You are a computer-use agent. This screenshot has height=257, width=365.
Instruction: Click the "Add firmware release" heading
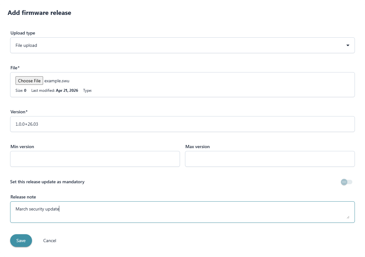39,13
